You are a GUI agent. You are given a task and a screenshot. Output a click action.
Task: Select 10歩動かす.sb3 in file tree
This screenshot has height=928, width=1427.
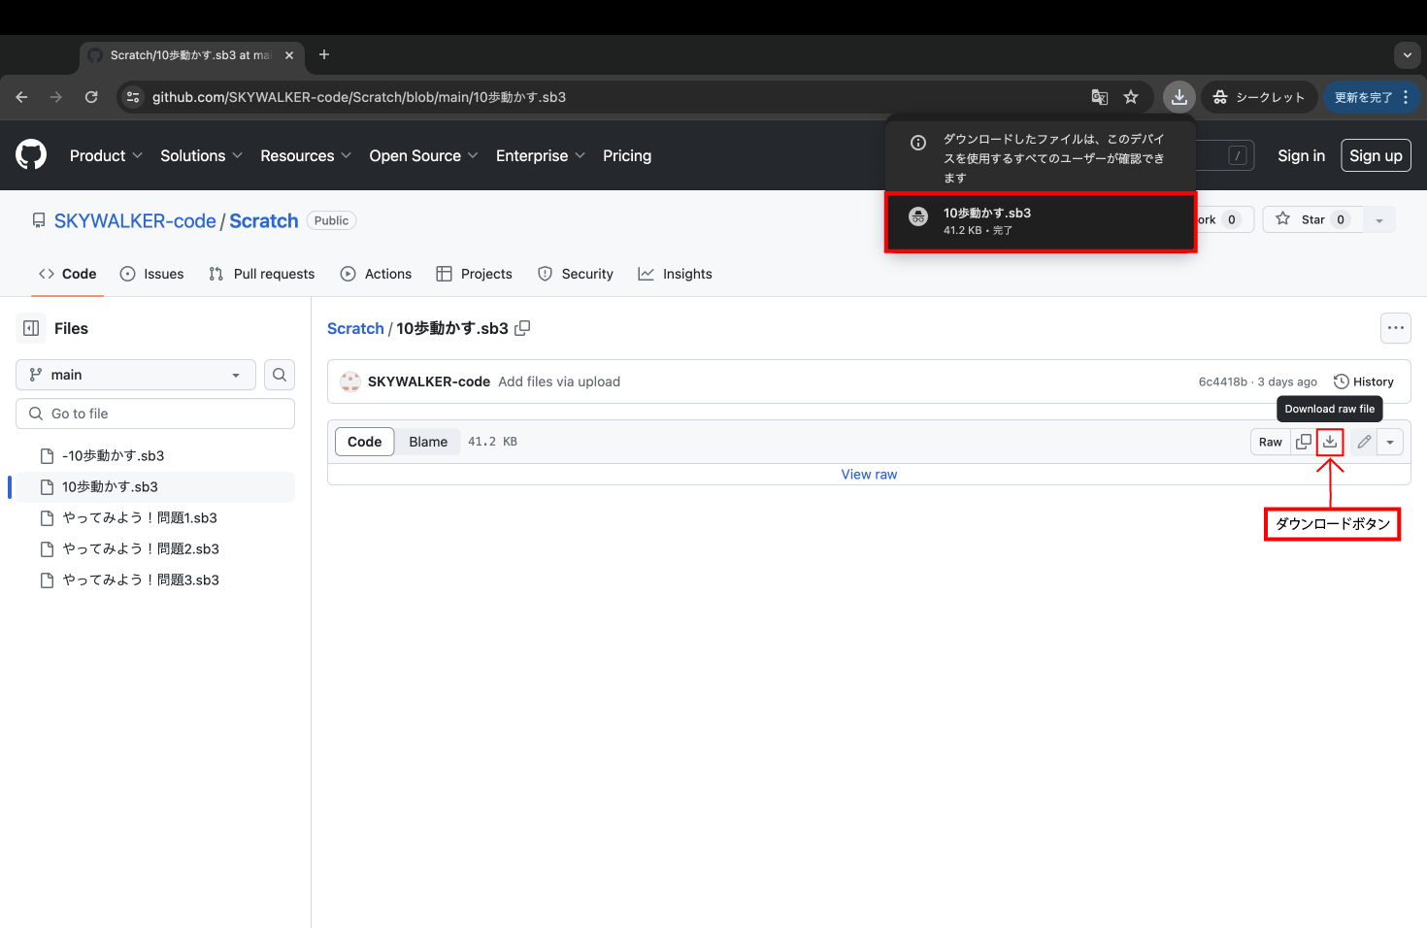(x=155, y=486)
